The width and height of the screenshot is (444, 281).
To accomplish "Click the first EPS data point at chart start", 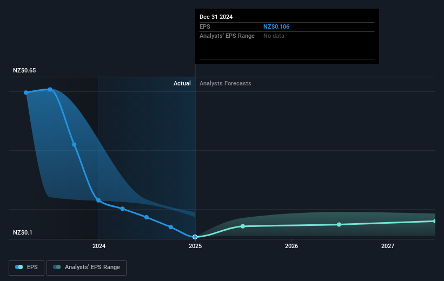I will (x=26, y=92).
